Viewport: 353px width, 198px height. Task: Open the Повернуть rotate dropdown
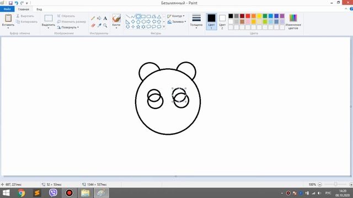click(68, 28)
